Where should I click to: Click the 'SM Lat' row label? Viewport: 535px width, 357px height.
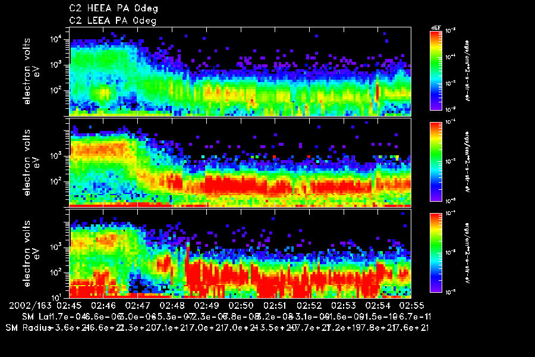[x=36, y=317]
